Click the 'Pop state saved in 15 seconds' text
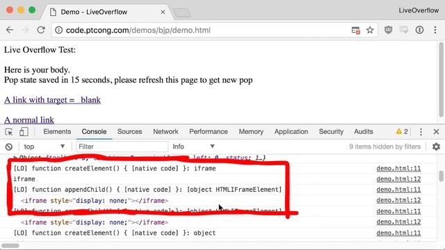This screenshot has height=250, width=445. (128, 80)
